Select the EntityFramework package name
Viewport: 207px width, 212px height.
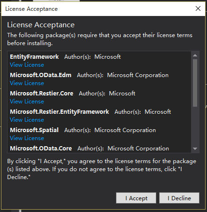pos(34,57)
